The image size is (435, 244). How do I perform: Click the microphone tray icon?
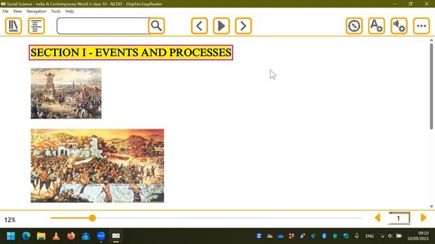pos(357,236)
